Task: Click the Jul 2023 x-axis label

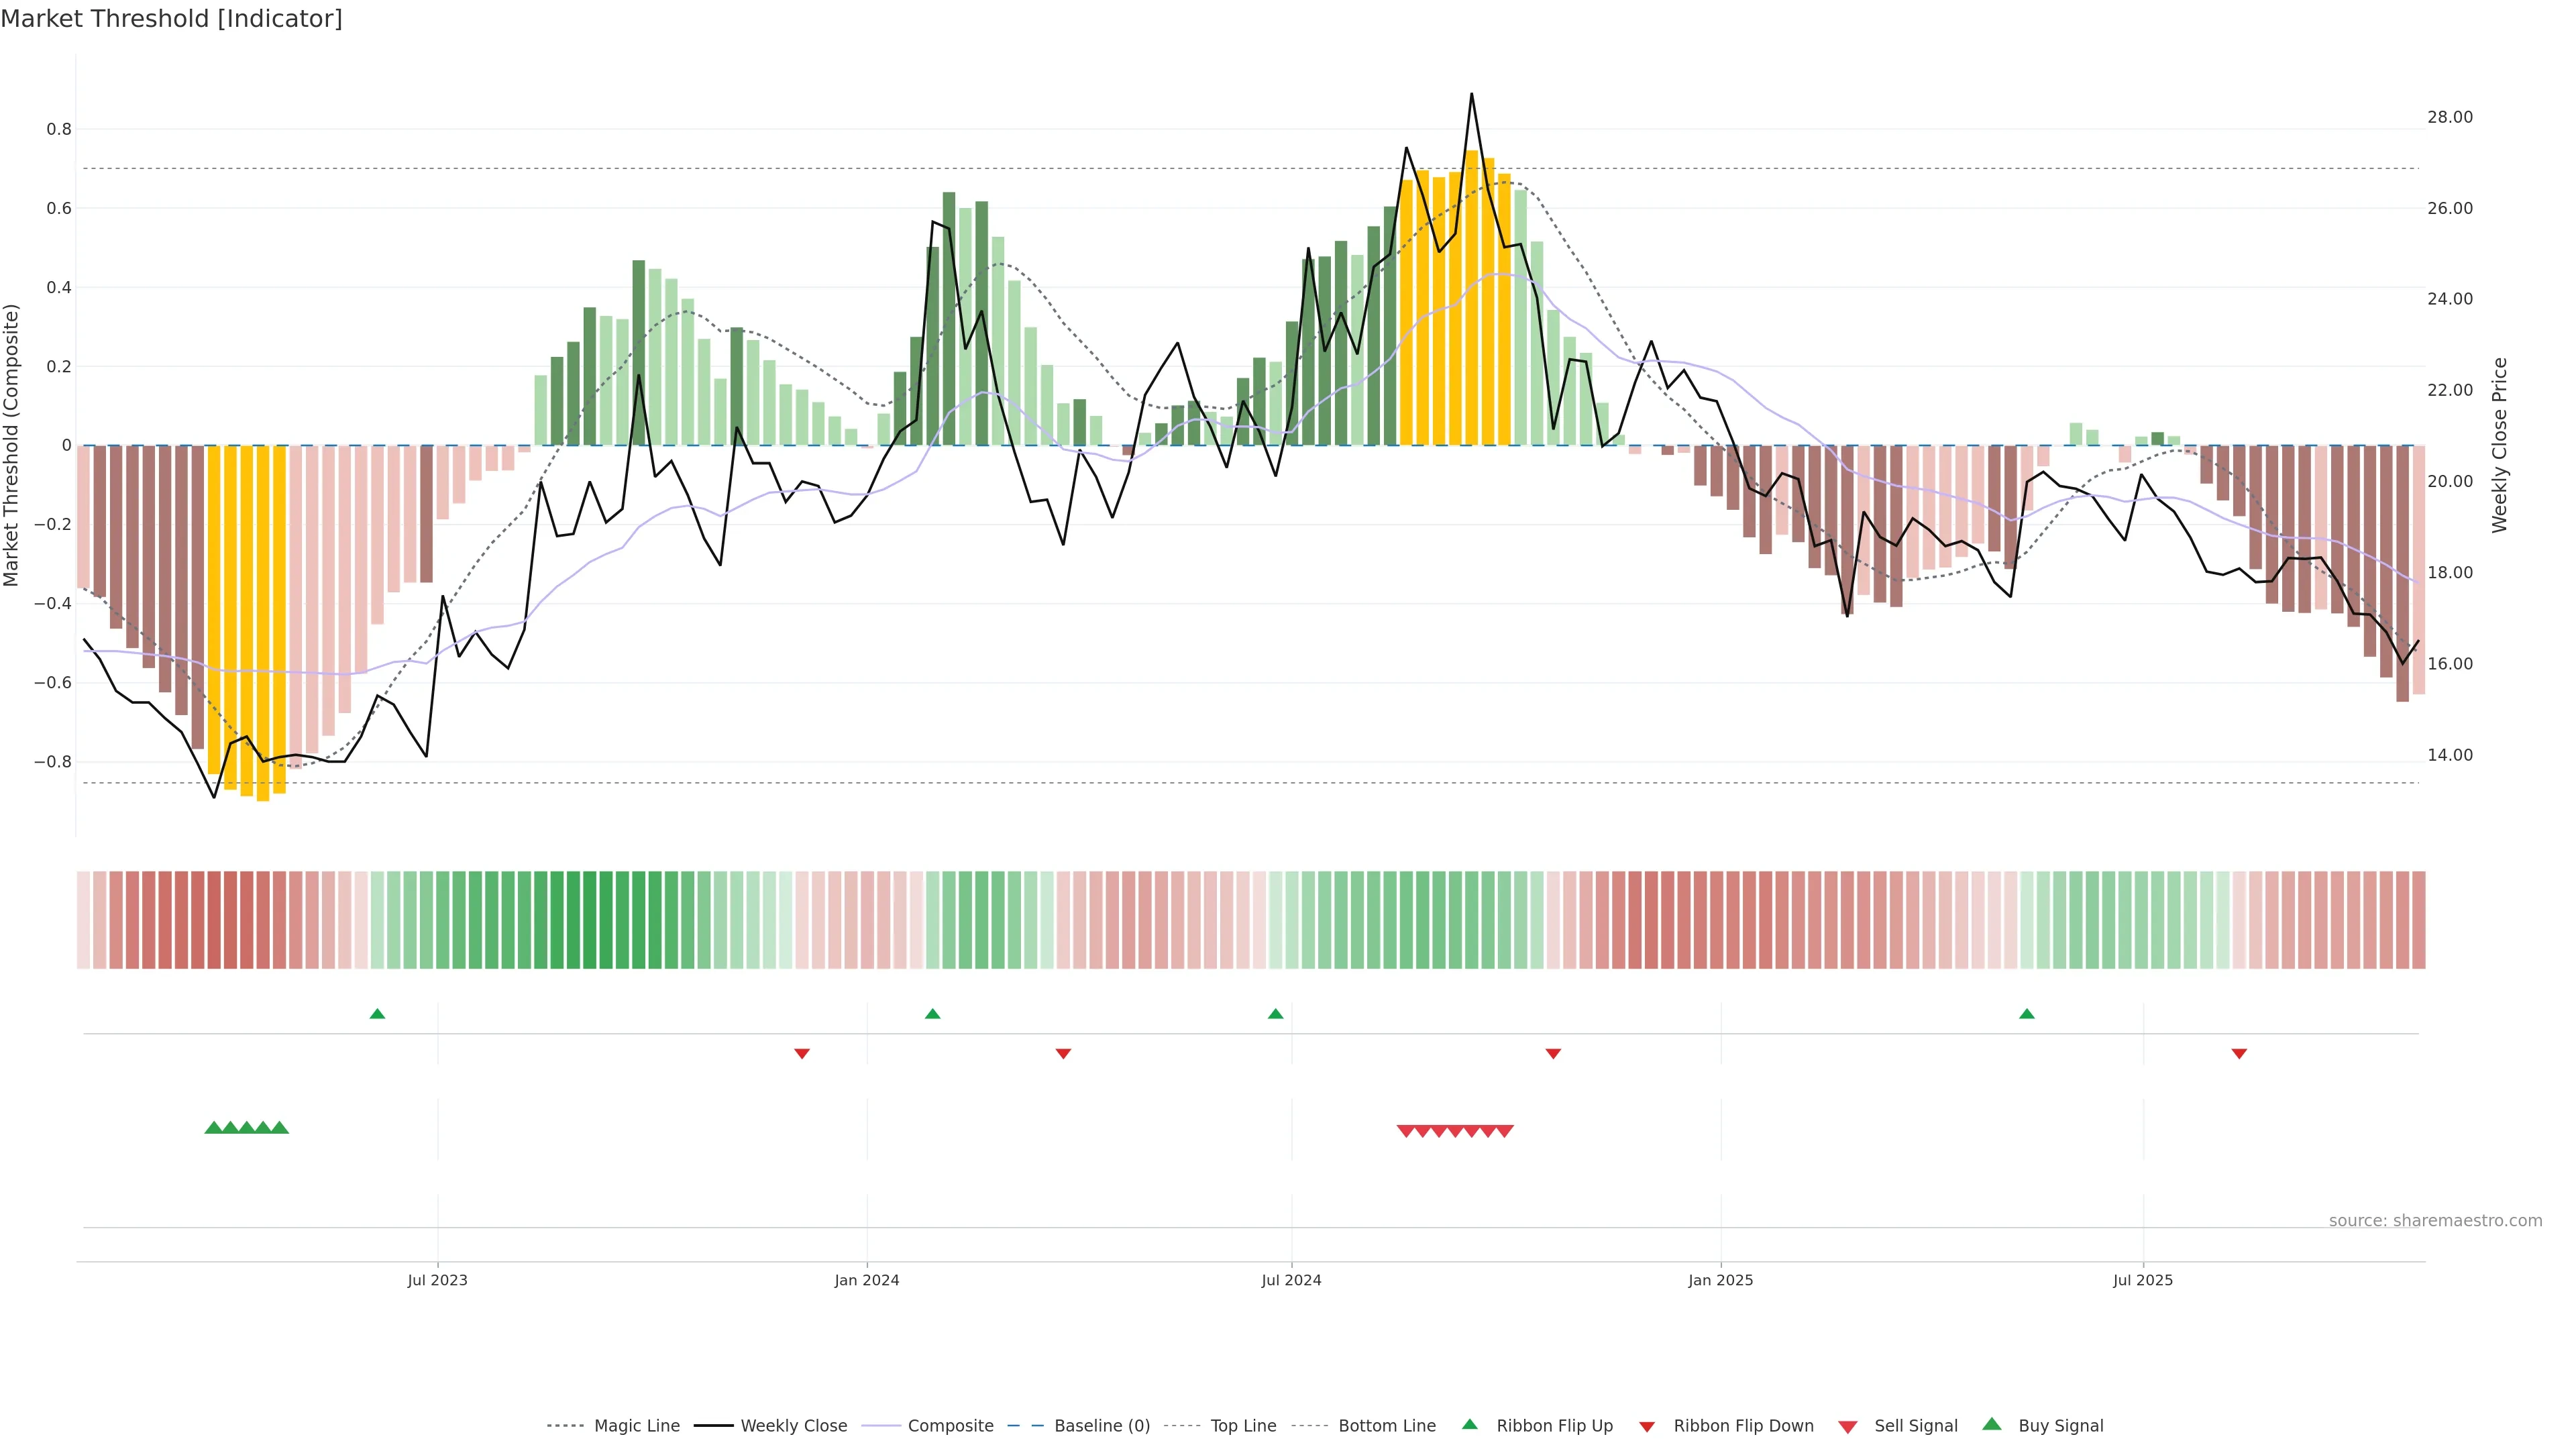Action: point(437,1280)
